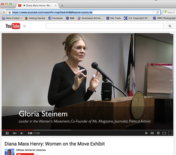Open a new browser tab
This screenshot has height=155, width=176.
coord(62,5)
